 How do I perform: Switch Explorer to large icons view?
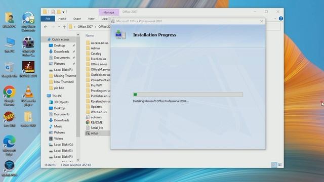(x=280, y=165)
